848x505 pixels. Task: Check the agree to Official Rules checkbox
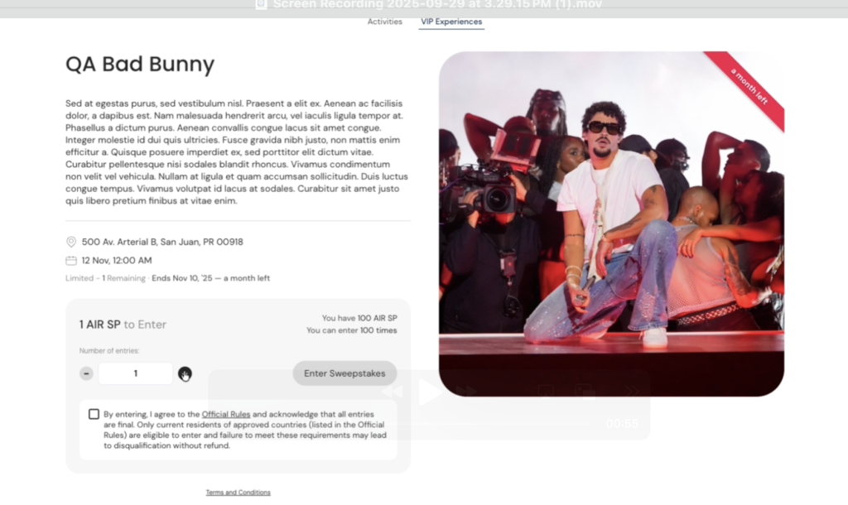(x=94, y=414)
